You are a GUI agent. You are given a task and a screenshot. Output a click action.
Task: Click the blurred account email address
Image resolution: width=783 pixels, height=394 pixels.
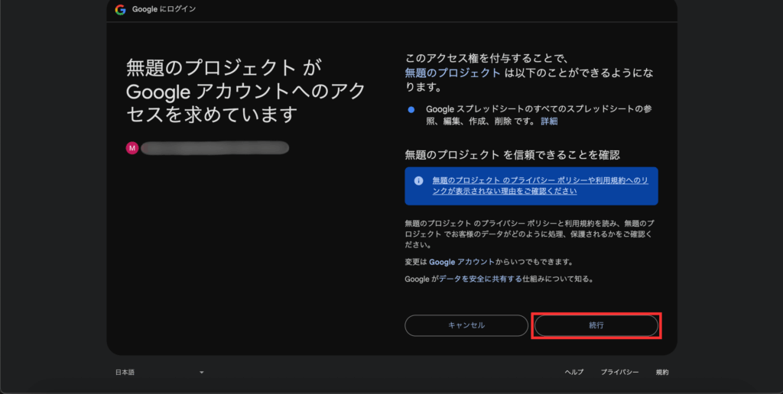pyautogui.click(x=214, y=148)
